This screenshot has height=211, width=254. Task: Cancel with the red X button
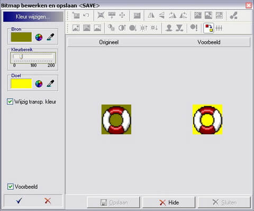(48, 200)
